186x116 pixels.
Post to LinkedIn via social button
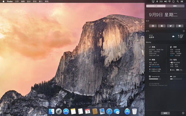click(x=153, y=26)
